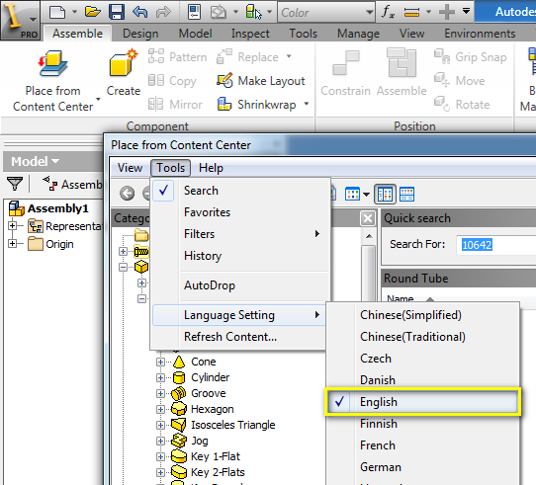Select the checked English language option
This screenshot has height=485, width=536.
point(422,402)
